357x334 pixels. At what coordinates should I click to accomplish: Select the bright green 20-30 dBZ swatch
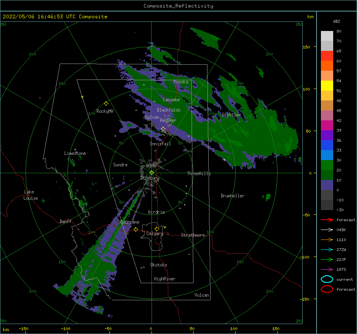coord(327,165)
